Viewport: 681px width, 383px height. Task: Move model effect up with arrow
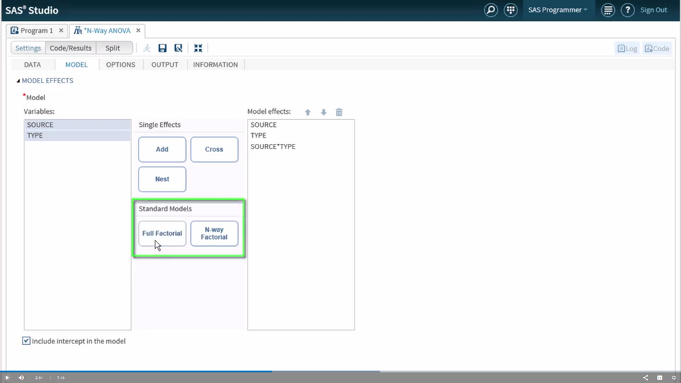pyautogui.click(x=307, y=112)
